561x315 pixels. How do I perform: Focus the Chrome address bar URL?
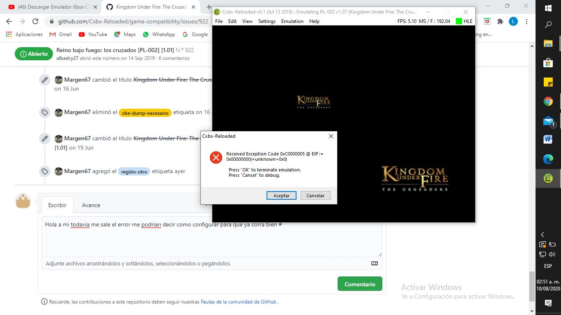point(133,21)
